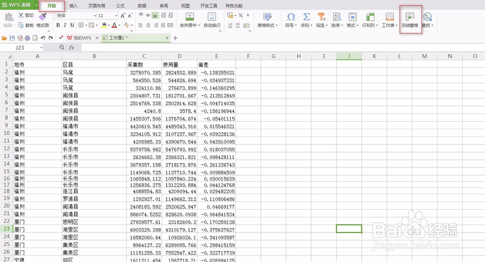Switch to the Page Layout (页面布局) tab

97,5
